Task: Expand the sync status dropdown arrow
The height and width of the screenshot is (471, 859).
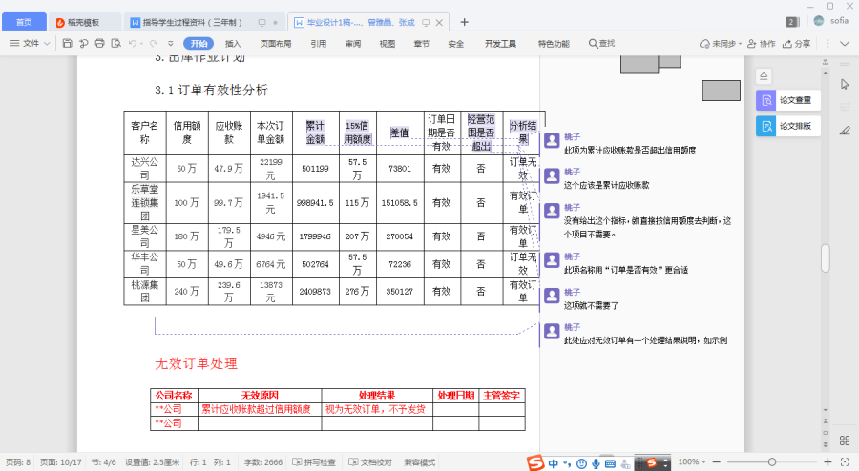Action: pos(740,44)
